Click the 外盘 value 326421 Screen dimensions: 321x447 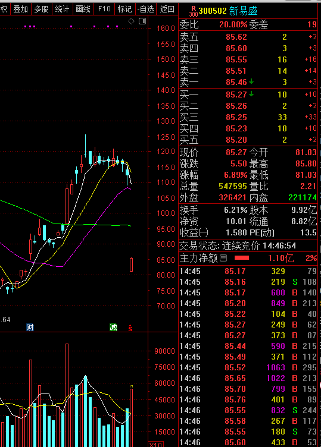[x=233, y=197]
